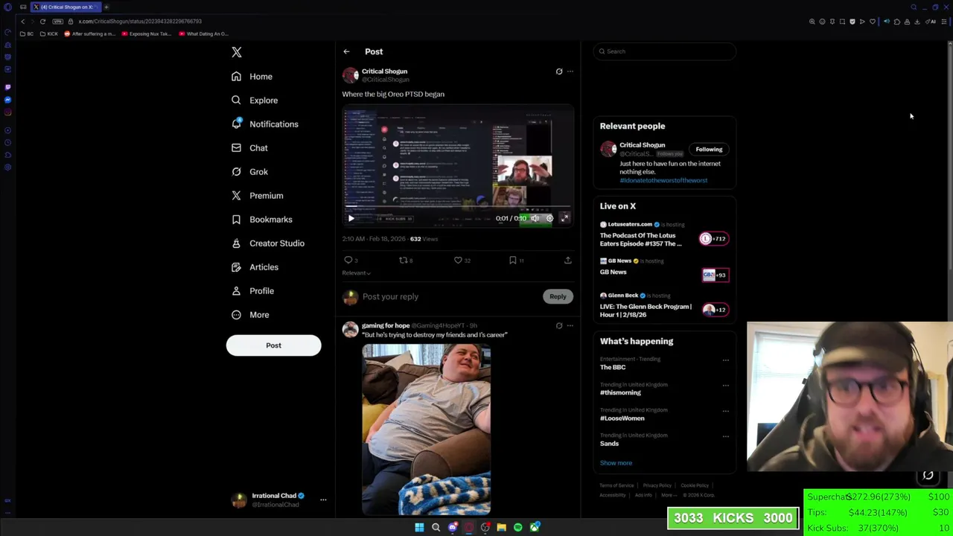Click the Reply button

(558, 296)
